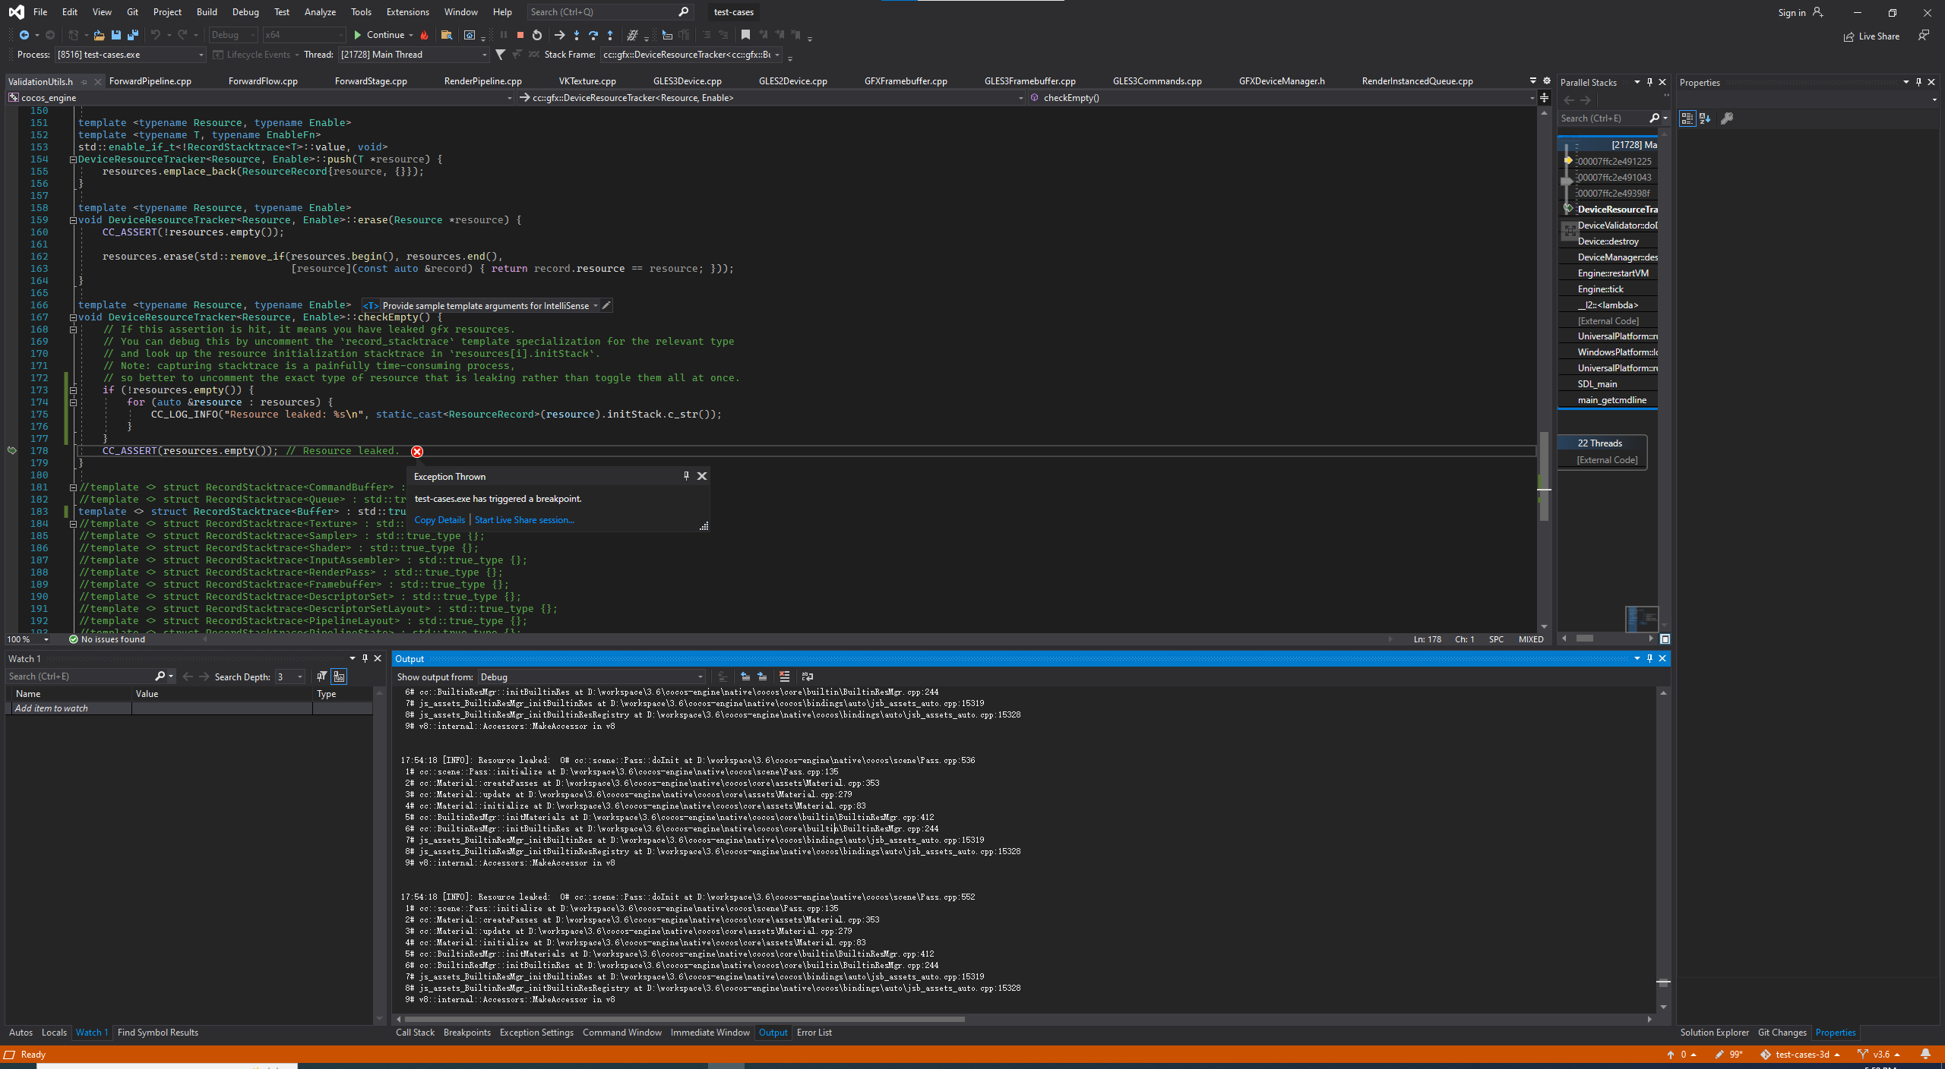The image size is (1945, 1069).
Task: Pin the Exception Thrown popup
Action: coord(686,476)
